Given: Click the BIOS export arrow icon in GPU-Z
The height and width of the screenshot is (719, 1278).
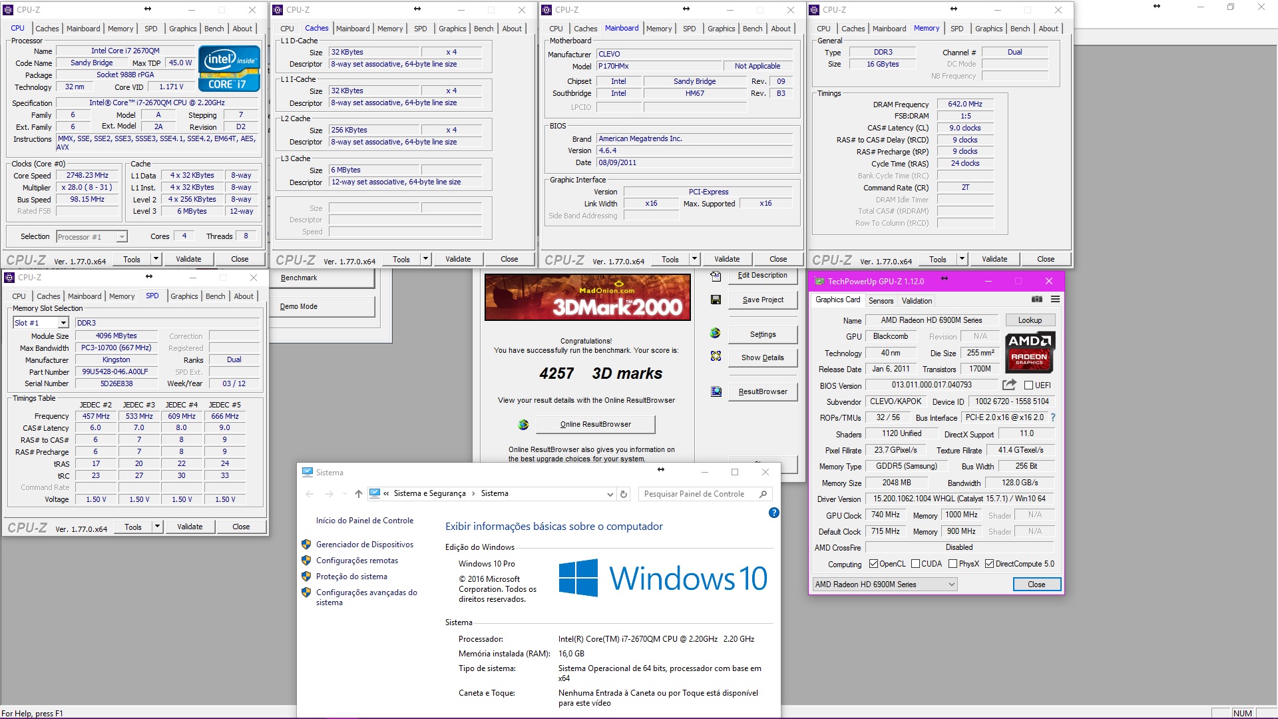Looking at the screenshot, I should tap(1009, 385).
